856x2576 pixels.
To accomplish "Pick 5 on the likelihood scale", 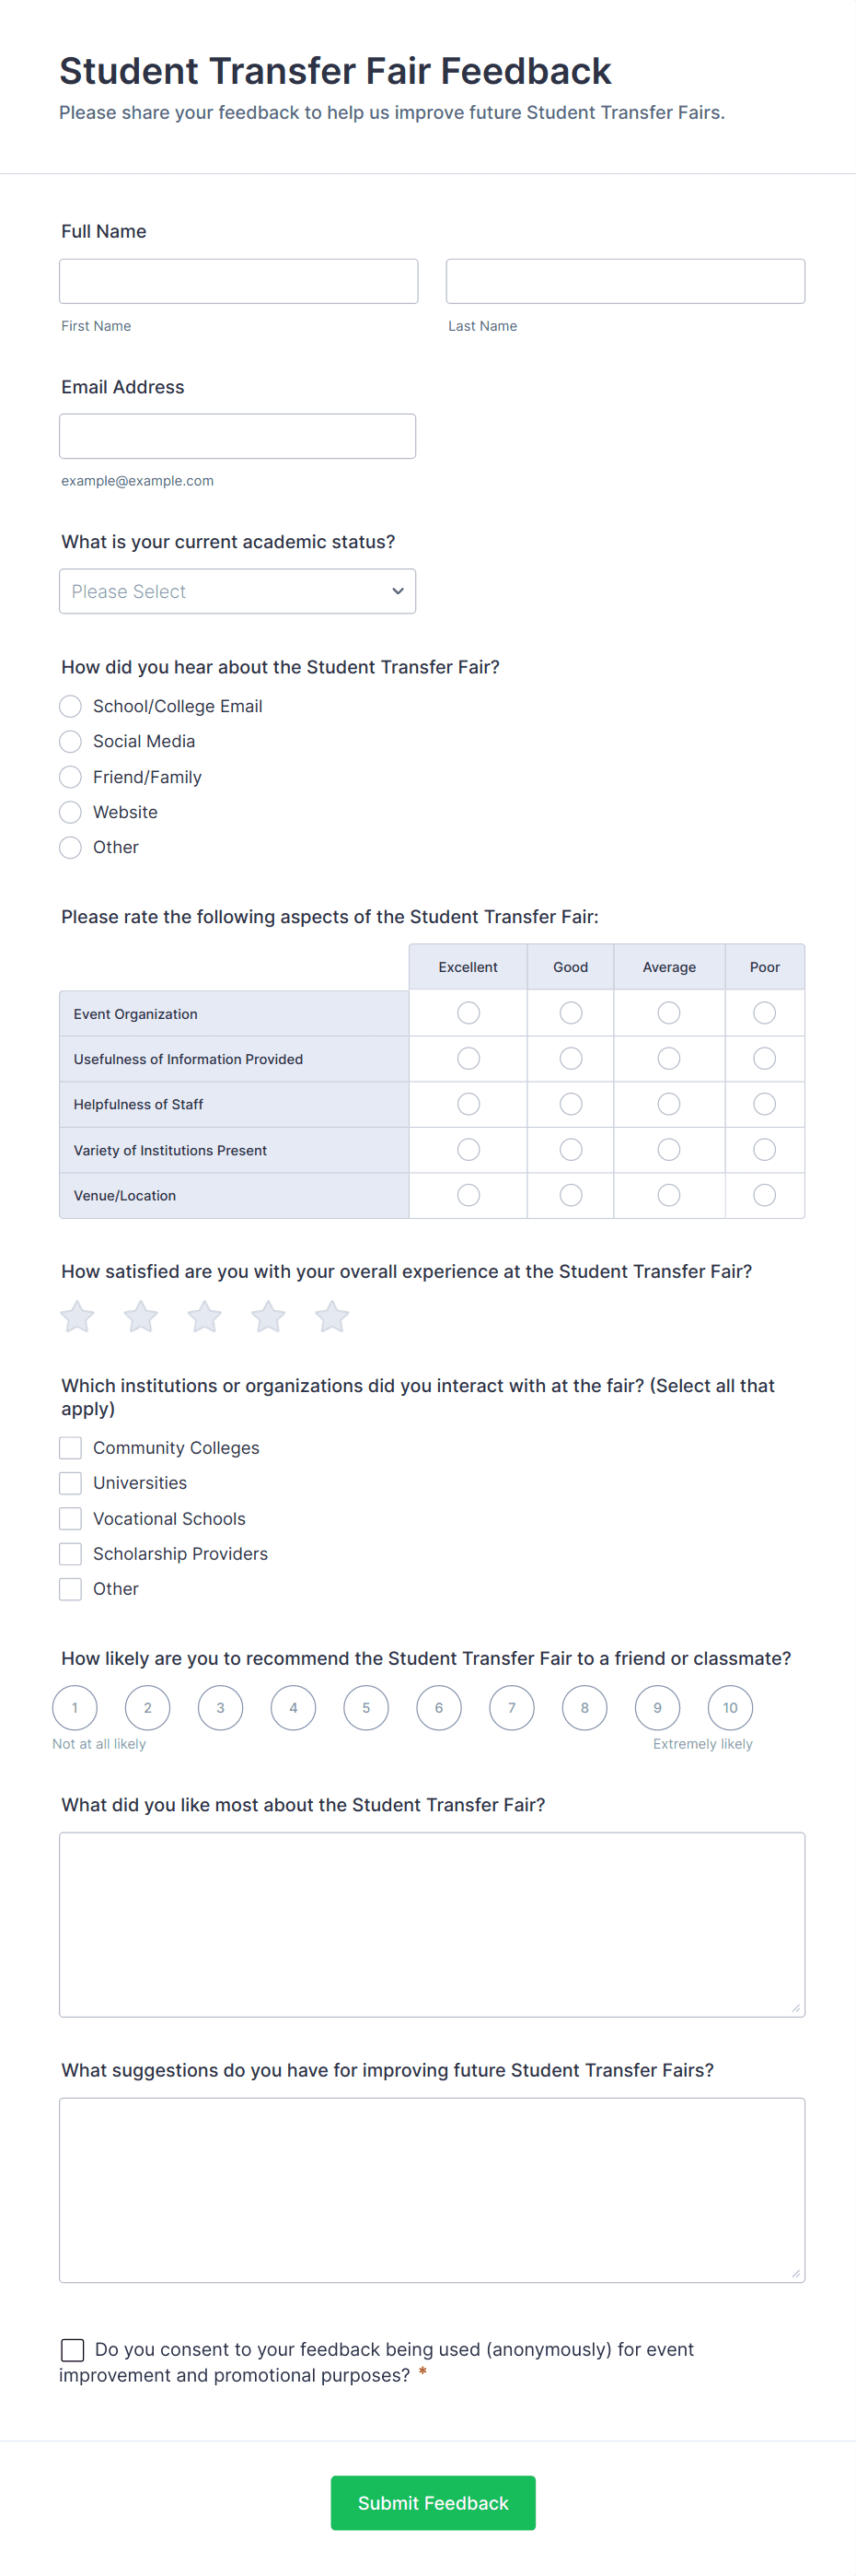I will tap(365, 1707).
